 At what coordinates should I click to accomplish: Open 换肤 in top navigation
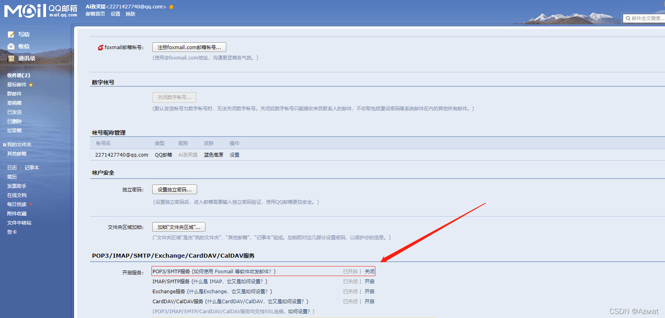pos(131,14)
